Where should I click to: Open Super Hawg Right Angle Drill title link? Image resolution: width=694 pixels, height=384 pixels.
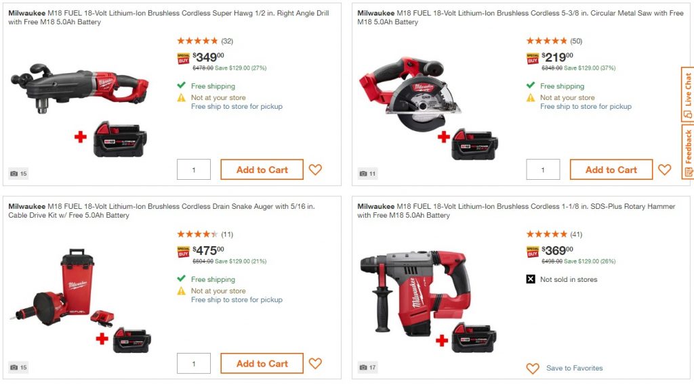coord(169,17)
